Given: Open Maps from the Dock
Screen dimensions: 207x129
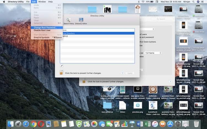Looking at the screenshot, I should 87,124.
